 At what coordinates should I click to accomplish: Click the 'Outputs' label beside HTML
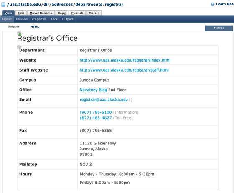tap(13, 26)
